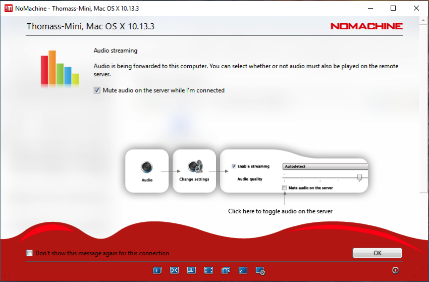Open display settings monitor-with-gear icon
The width and height of the screenshot is (429, 282).
pyautogui.click(x=260, y=271)
